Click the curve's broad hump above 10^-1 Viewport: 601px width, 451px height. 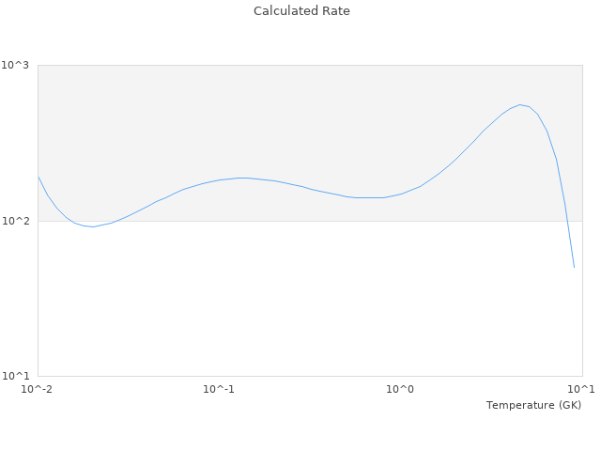pyautogui.click(x=242, y=178)
